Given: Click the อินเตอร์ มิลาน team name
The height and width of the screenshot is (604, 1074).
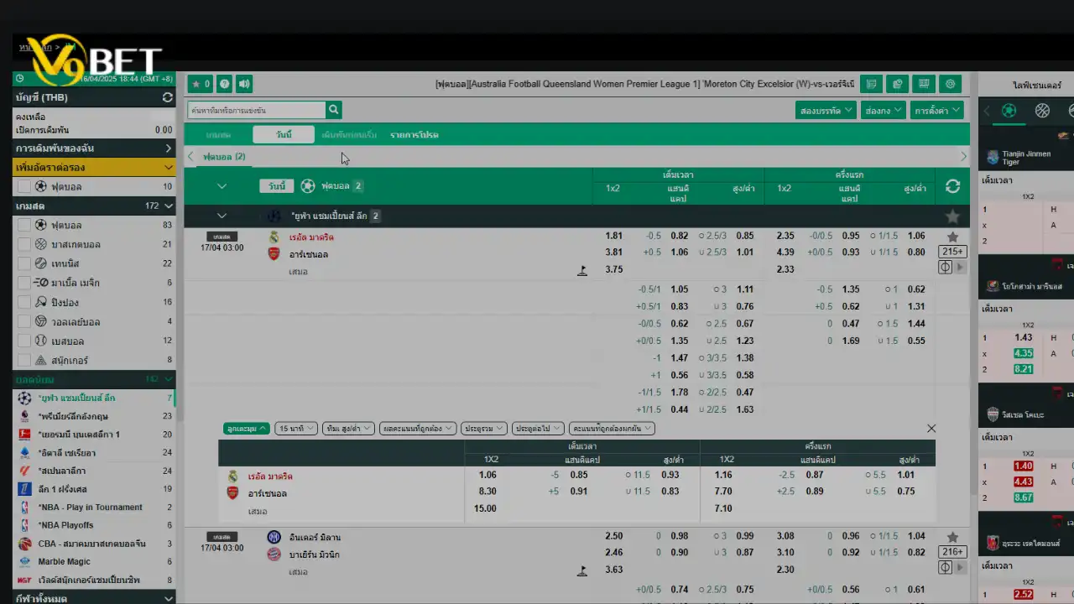Looking at the screenshot, I should point(315,538).
